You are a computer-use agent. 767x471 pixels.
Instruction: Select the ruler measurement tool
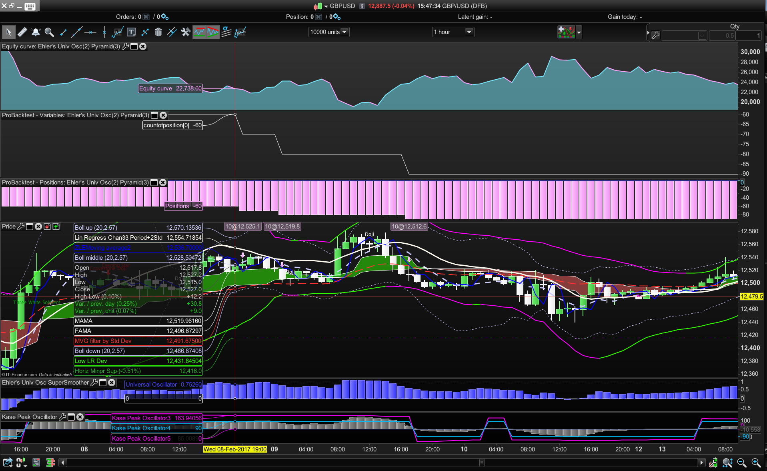coord(22,32)
